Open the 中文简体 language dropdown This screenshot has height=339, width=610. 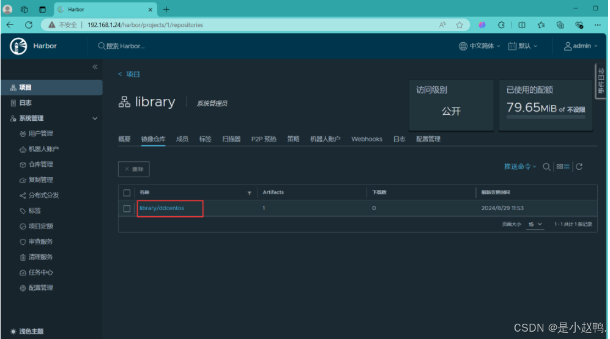[x=479, y=46]
